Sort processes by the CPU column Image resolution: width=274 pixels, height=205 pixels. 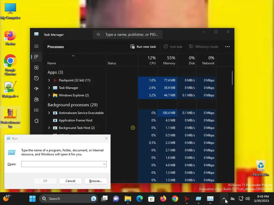[x=148, y=60]
